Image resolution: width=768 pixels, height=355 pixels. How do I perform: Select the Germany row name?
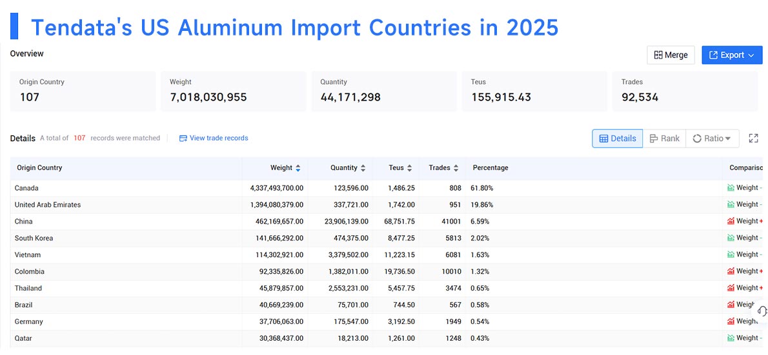click(29, 321)
